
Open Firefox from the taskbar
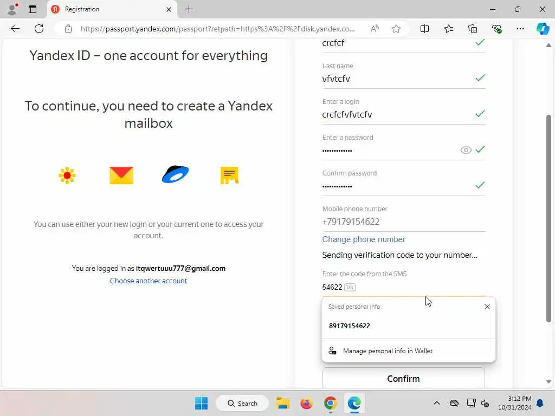point(307,403)
